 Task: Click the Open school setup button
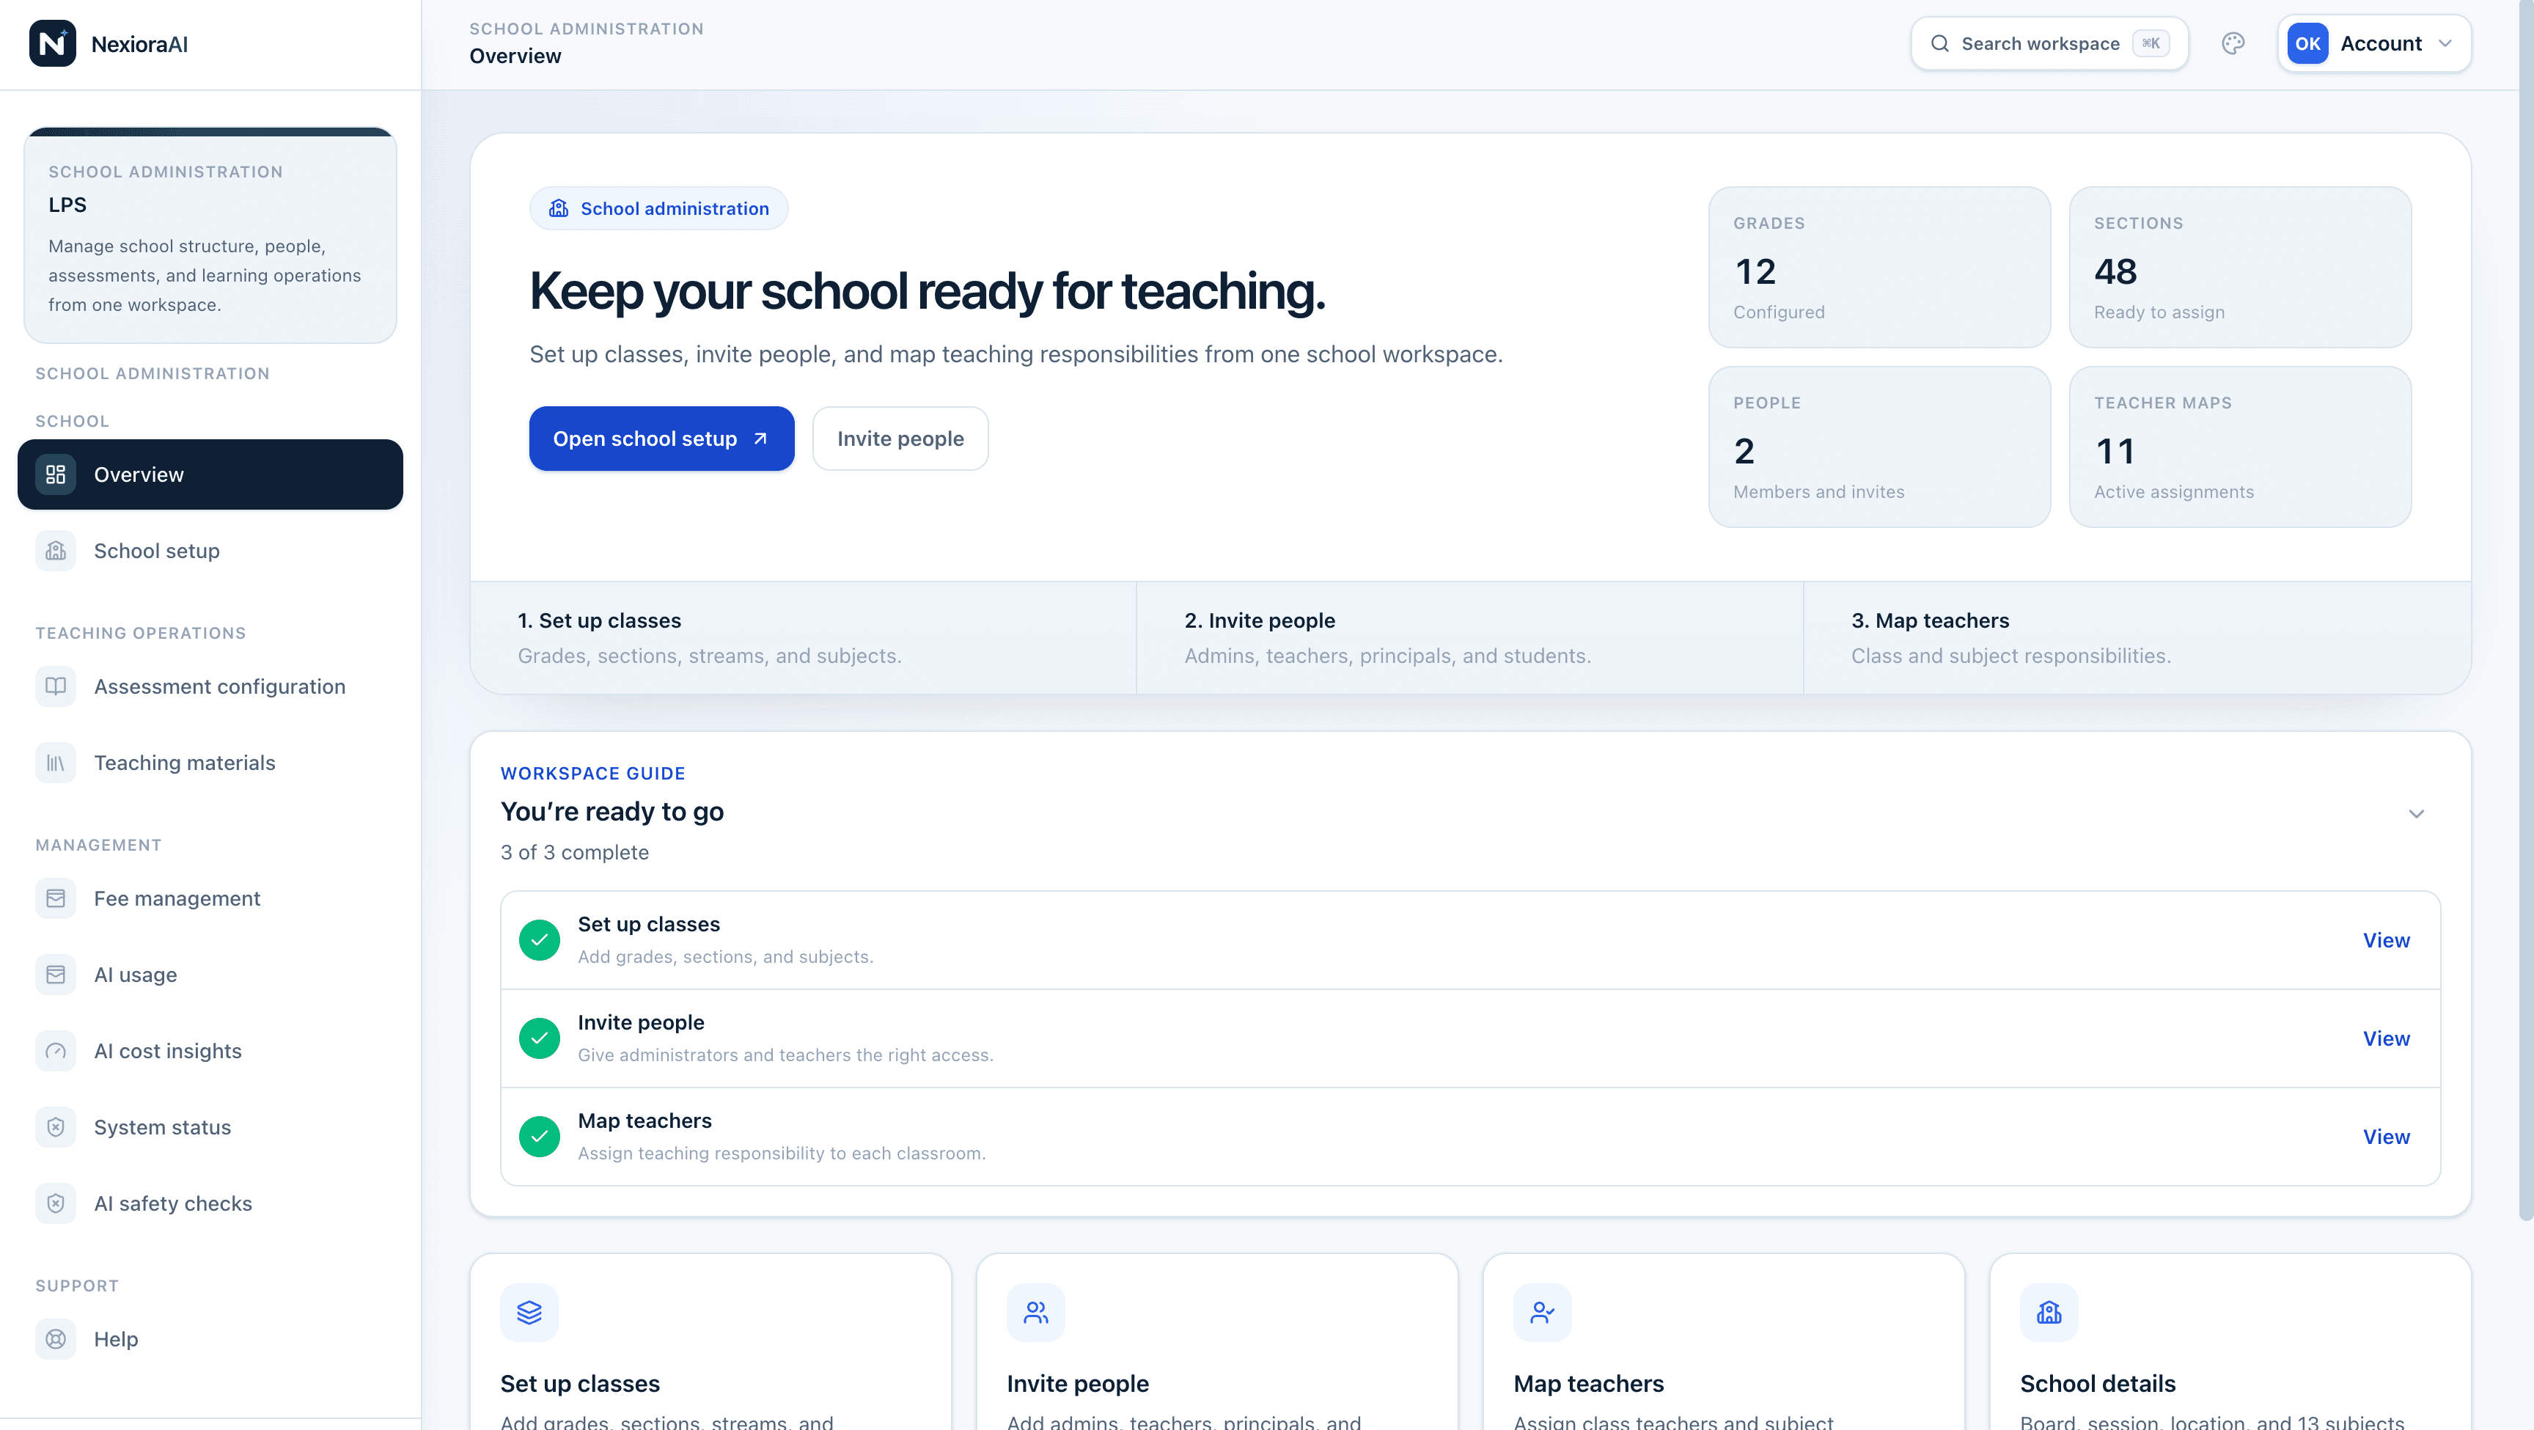coord(662,439)
